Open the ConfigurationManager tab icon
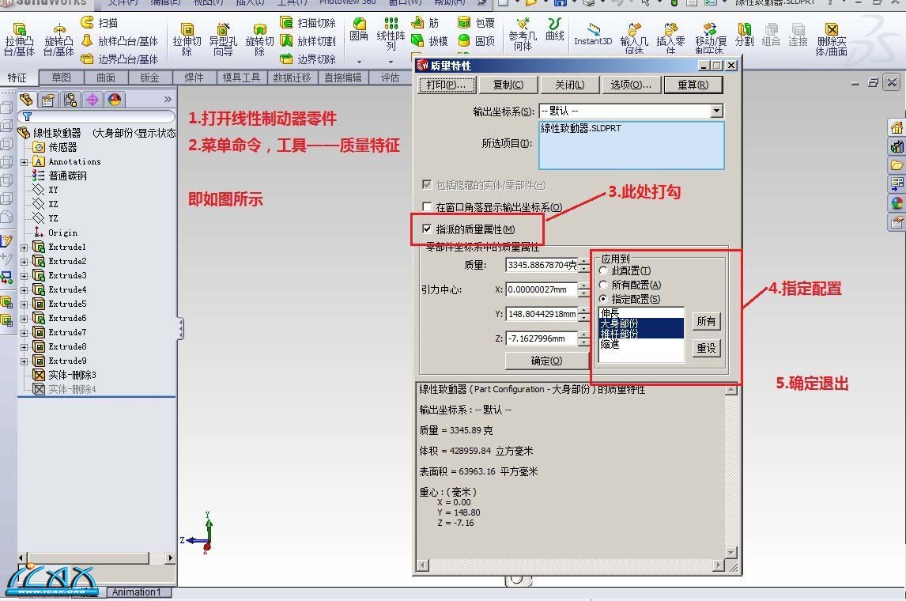The height and width of the screenshot is (601, 906). 70,100
